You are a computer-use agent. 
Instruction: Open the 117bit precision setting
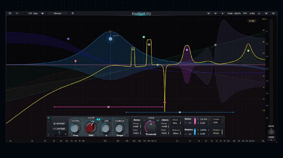click(252, 14)
